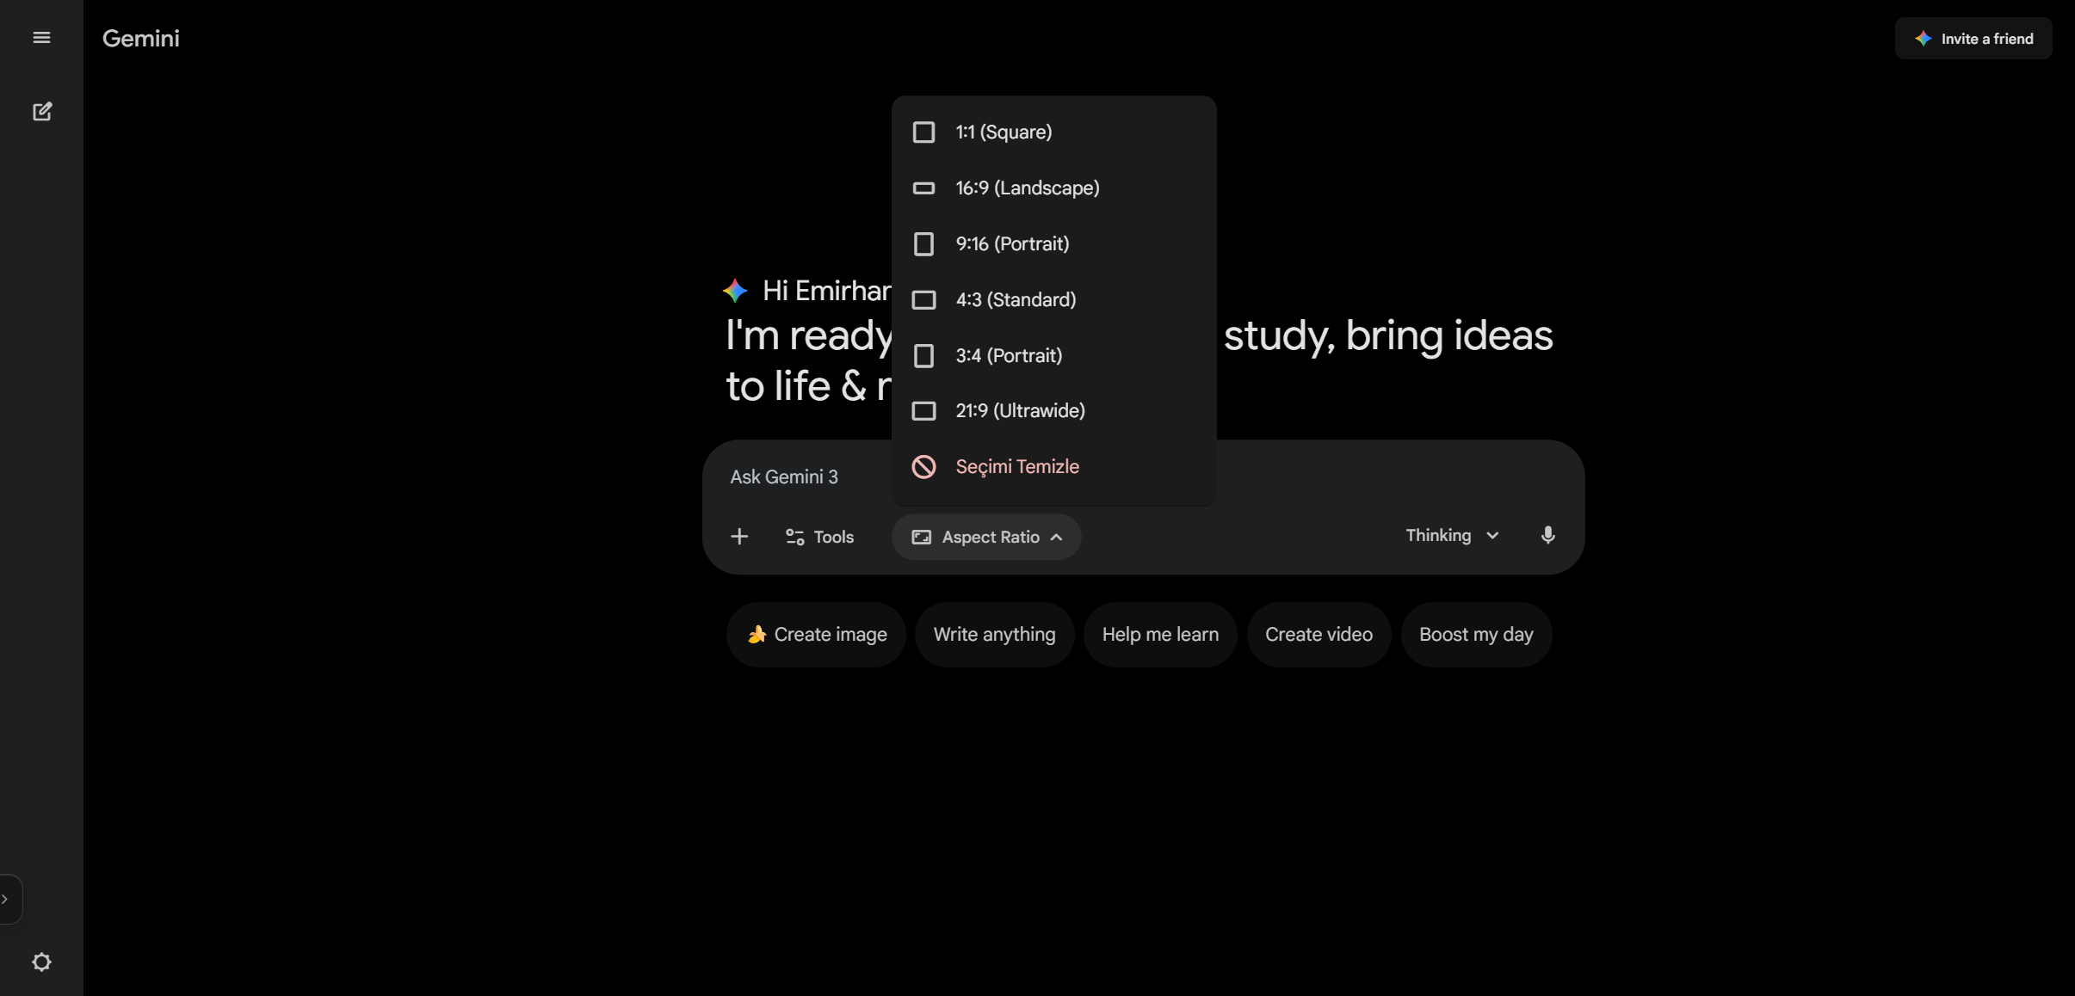Click the red clear selection icon

pyautogui.click(x=923, y=466)
